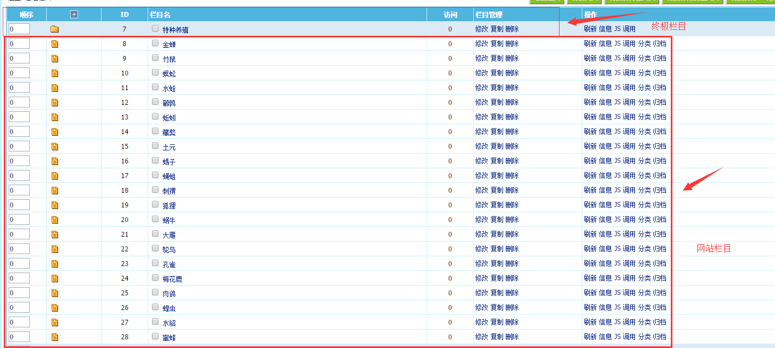Click 删除 in the 狐狸 row

pos(512,205)
